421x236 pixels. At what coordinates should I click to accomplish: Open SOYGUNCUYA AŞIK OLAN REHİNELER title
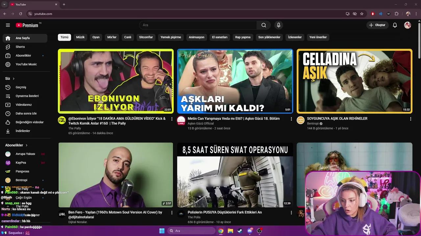[337, 119]
